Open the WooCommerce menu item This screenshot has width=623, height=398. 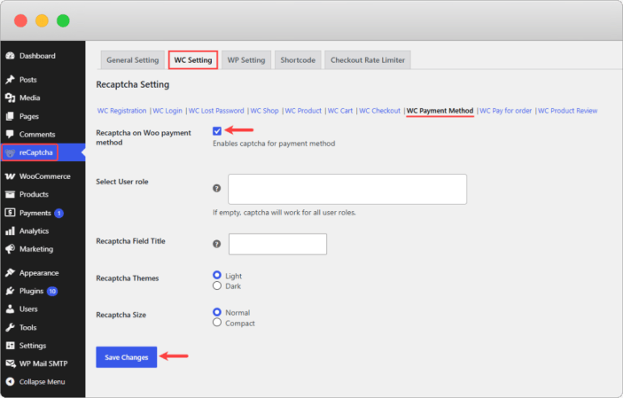[43, 176]
